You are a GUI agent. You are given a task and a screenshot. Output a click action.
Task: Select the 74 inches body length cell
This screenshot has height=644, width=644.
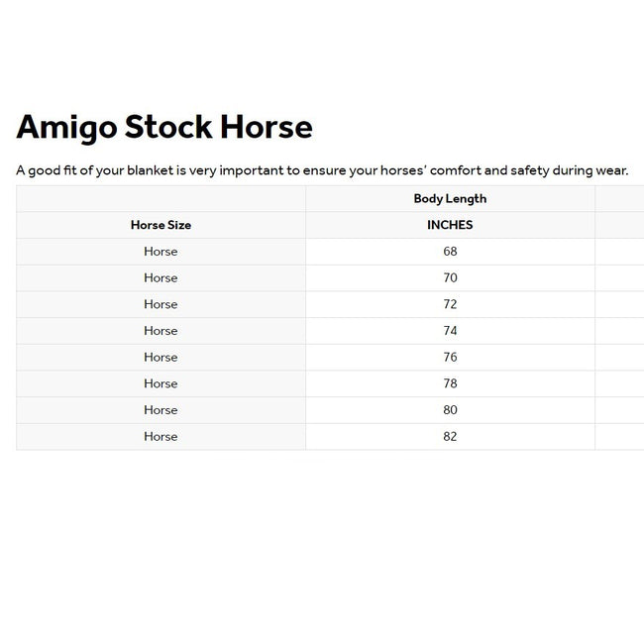click(x=450, y=331)
